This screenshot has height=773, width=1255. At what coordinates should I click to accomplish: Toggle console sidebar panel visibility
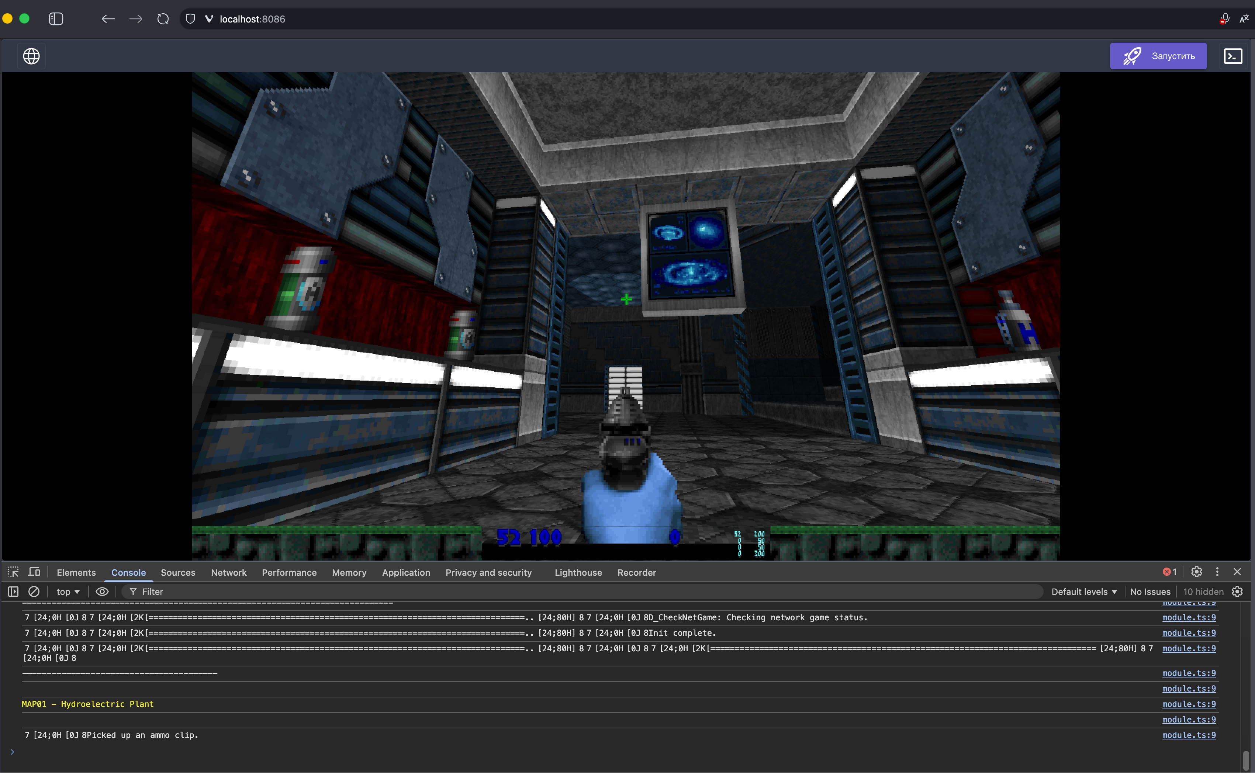tap(13, 592)
